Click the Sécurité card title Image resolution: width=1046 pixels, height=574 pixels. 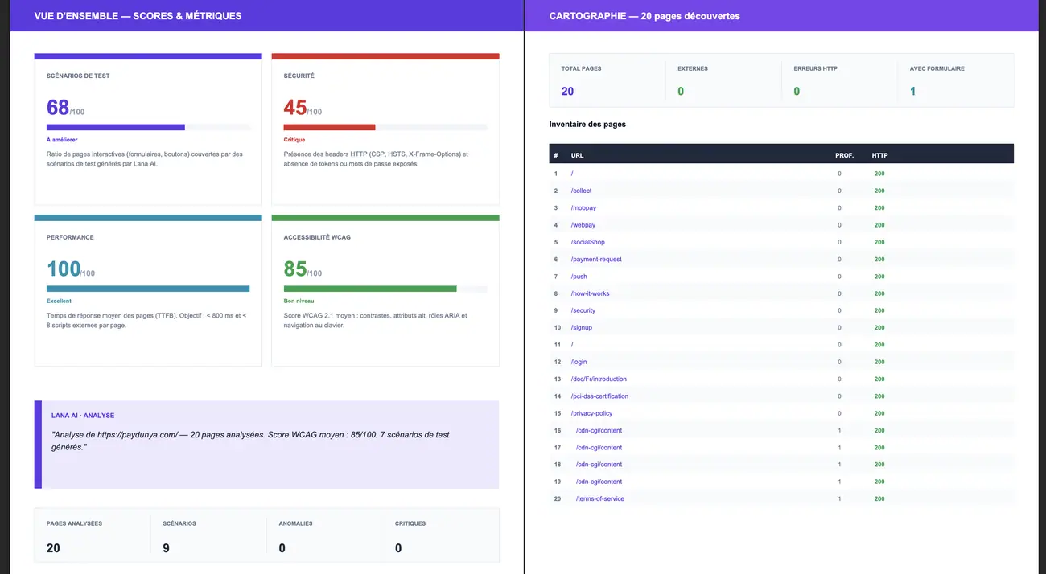[299, 76]
